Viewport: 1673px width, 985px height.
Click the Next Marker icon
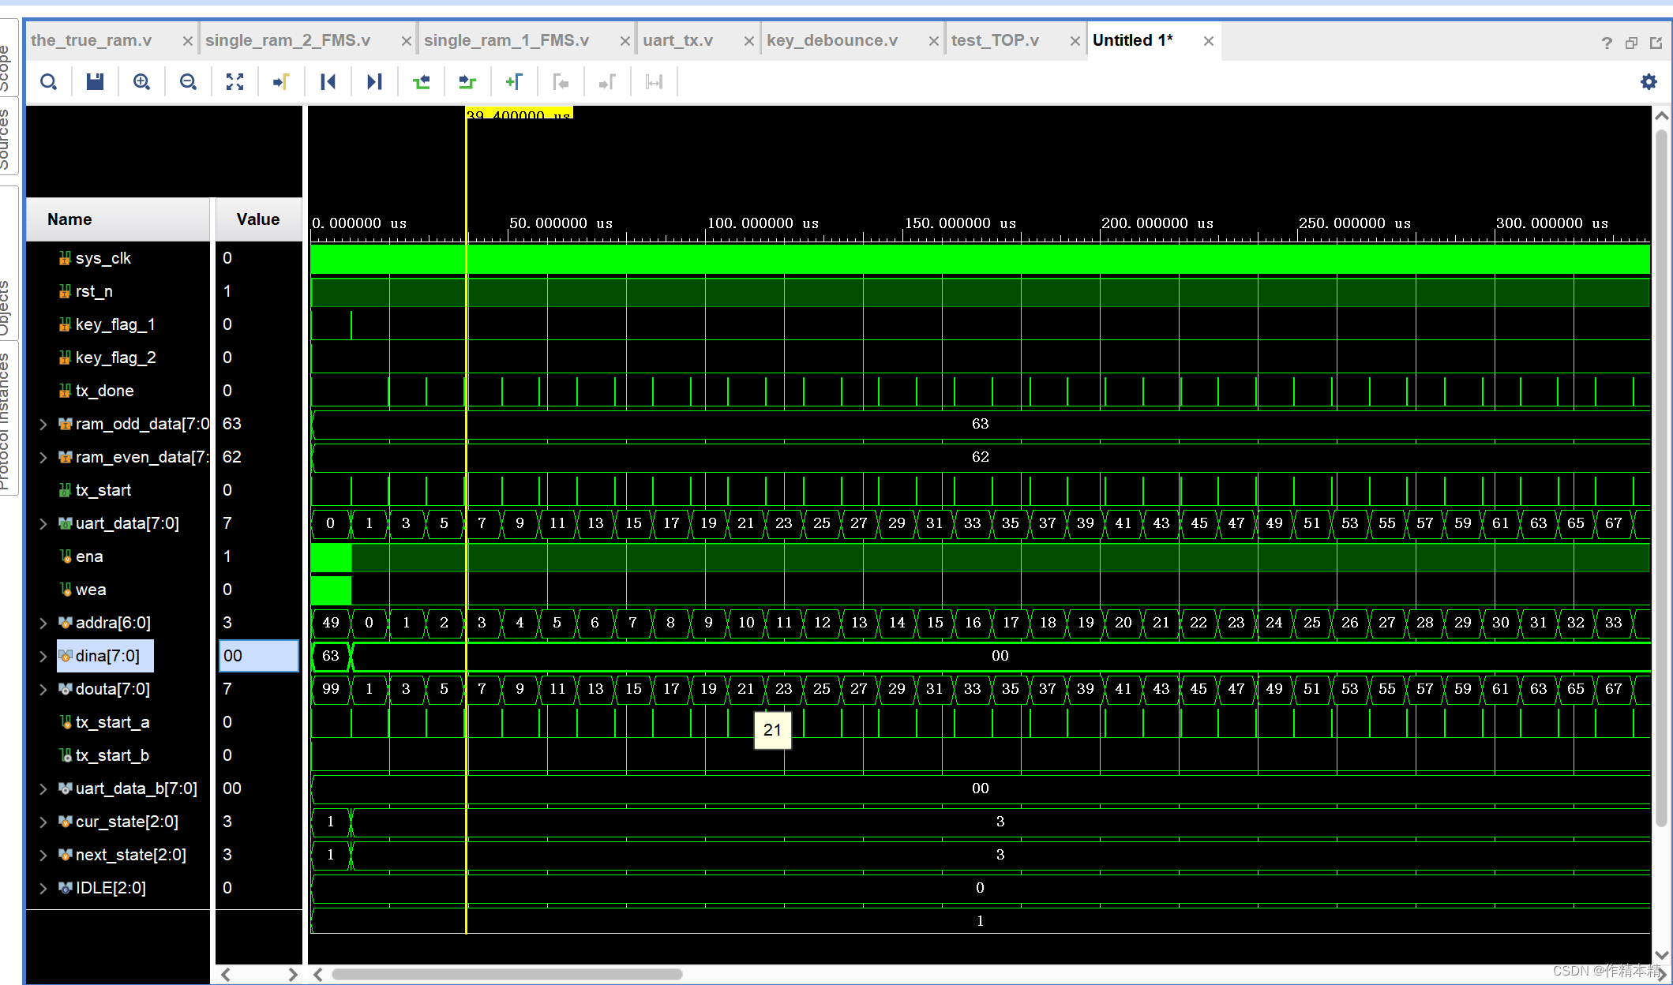tap(607, 82)
